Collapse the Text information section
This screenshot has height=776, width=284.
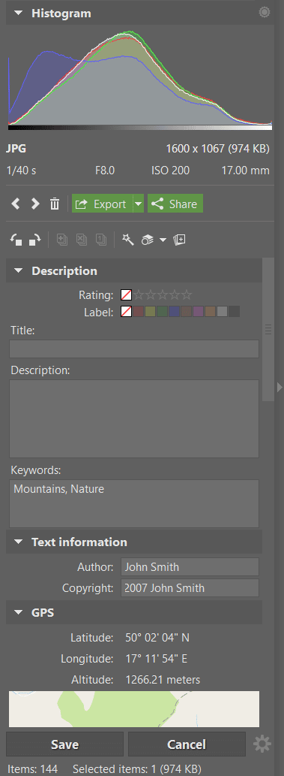pyautogui.click(x=18, y=542)
